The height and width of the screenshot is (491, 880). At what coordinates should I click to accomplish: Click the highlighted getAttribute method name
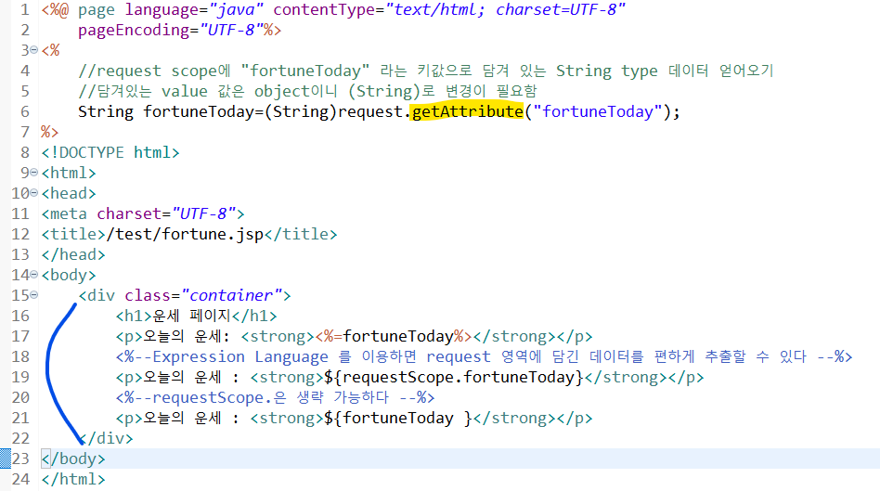468,111
